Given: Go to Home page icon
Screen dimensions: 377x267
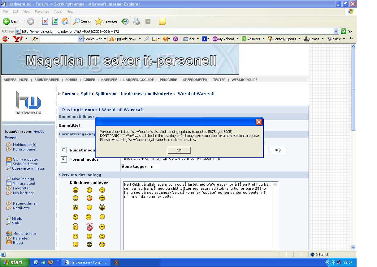Looking at the screenshot, I should pyautogui.click(x=65, y=21).
